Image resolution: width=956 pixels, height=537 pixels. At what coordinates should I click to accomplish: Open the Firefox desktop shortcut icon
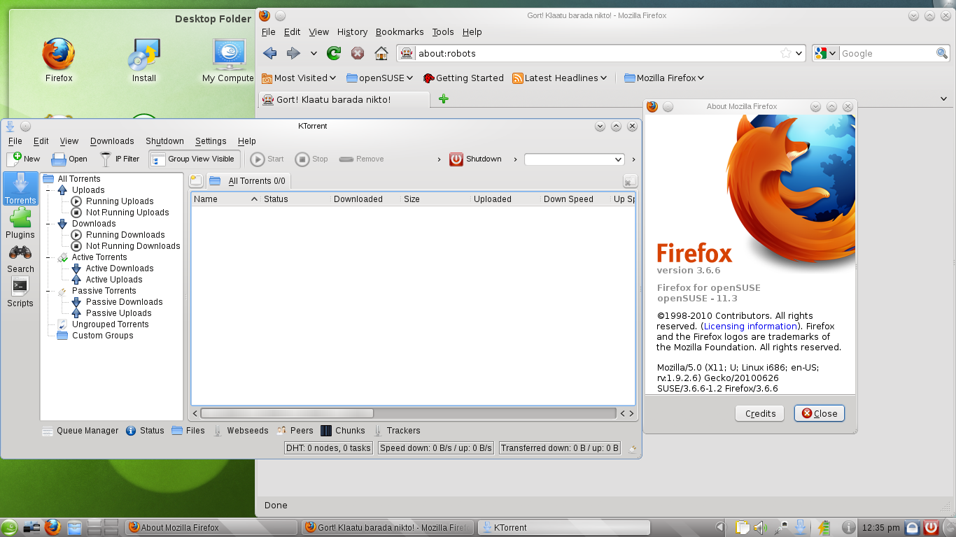pyautogui.click(x=59, y=62)
